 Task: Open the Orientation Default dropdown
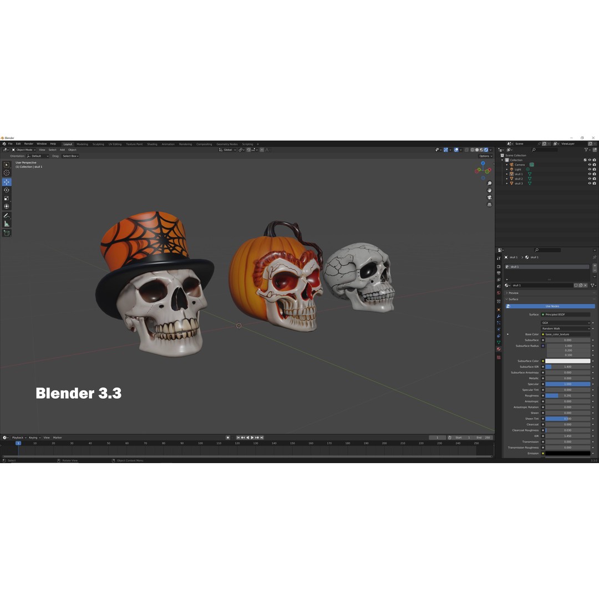point(38,156)
